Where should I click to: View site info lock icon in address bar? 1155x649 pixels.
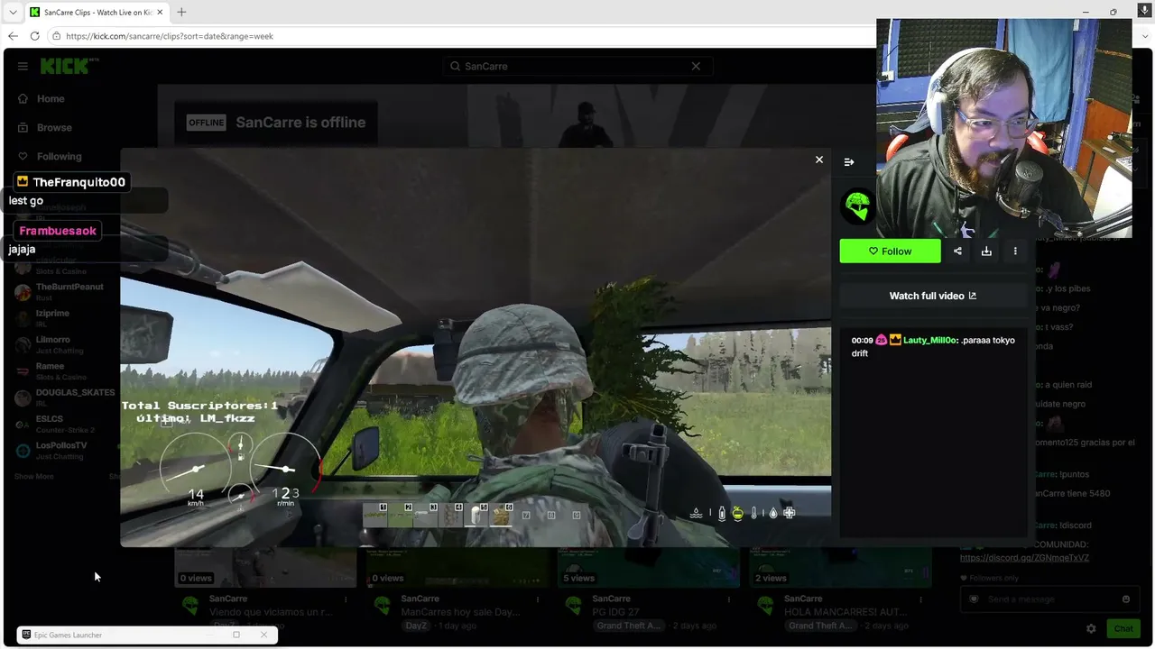tap(56, 36)
